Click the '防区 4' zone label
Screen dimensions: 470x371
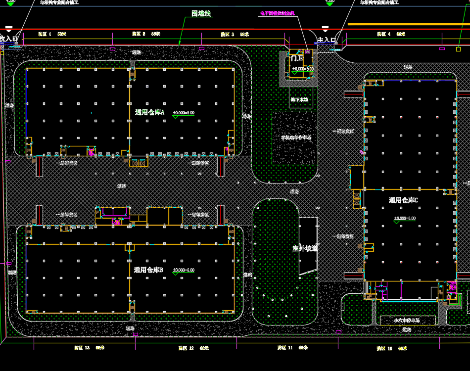[384, 34]
